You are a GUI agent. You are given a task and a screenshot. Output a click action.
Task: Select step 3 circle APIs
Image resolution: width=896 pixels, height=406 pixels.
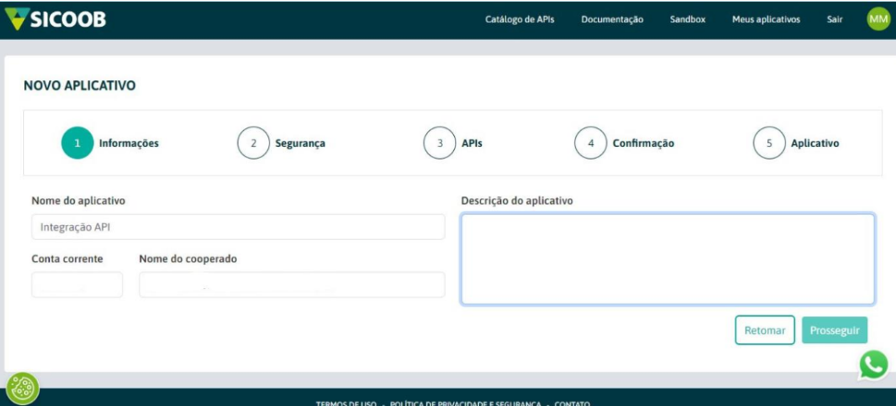(x=439, y=143)
